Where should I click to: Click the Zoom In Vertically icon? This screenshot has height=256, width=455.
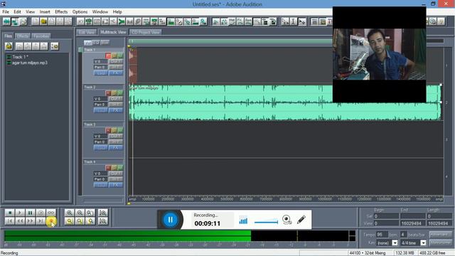click(x=102, y=213)
